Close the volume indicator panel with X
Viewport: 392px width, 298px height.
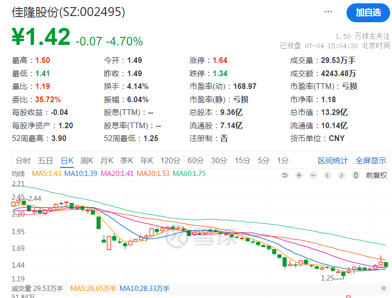click(383, 288)
